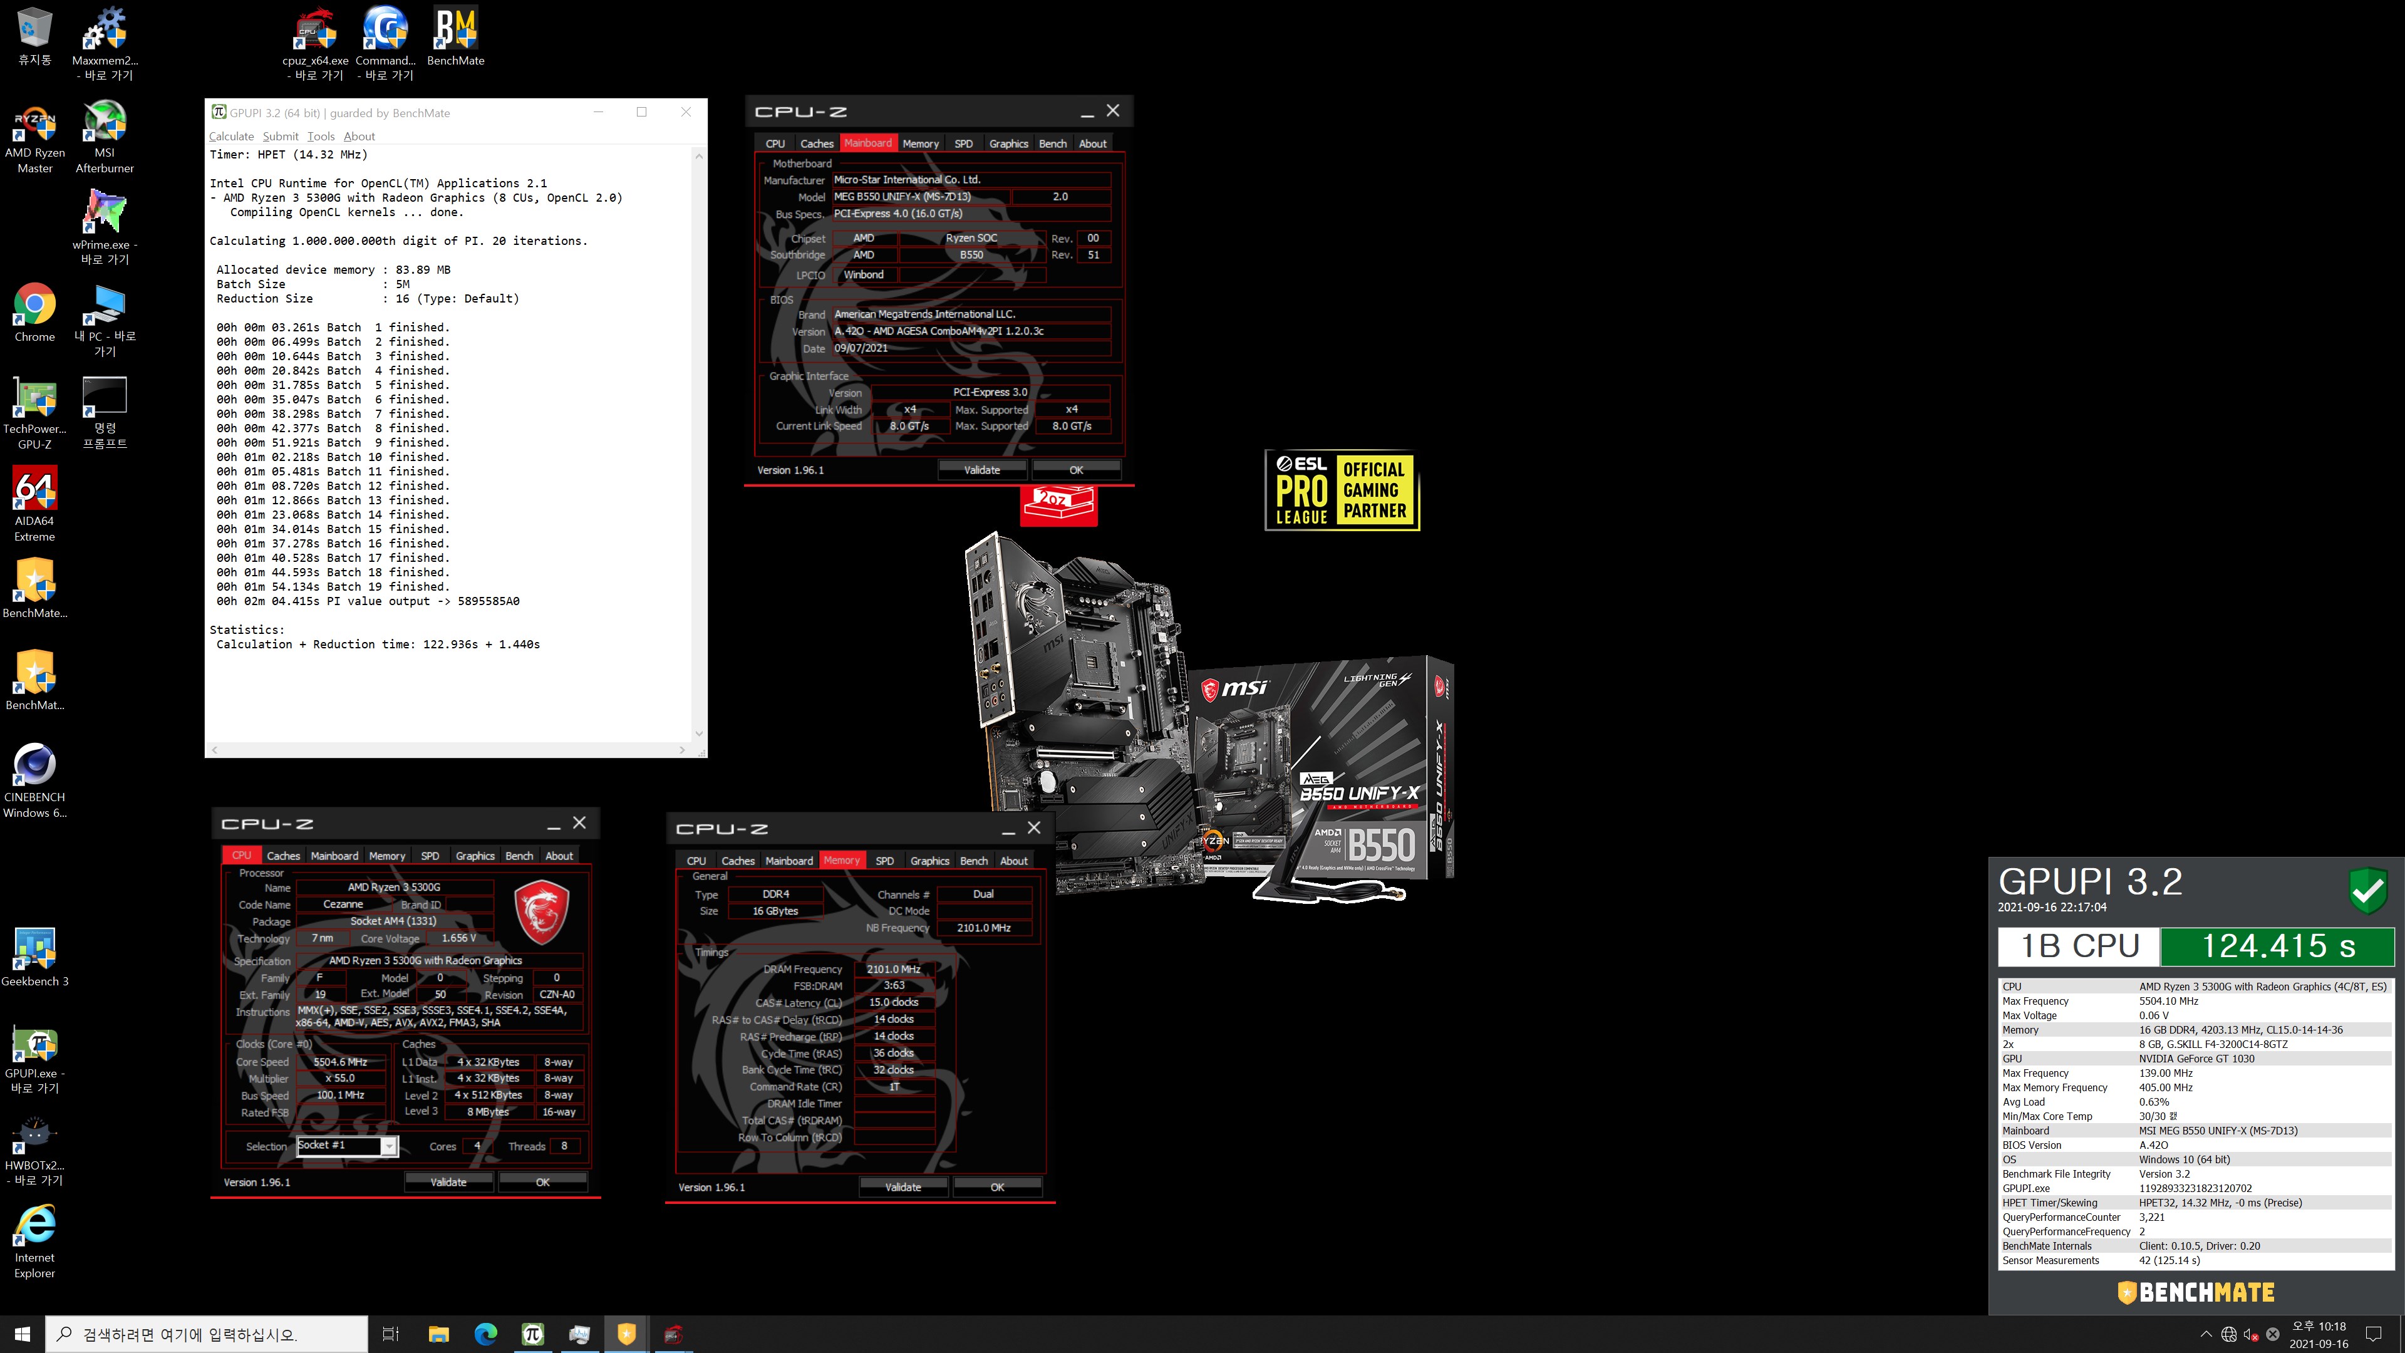Select Mainboard tab in CPU-Z processor window
Screen dimensions: 2405x1353
tap(334, 856)
